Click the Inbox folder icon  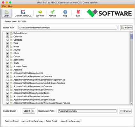(11, 53)
